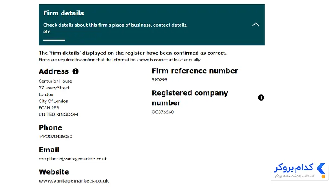Viewport: 335px width, 188px height.
Task: Click the blue arrow logo icon
Action: 321,169
